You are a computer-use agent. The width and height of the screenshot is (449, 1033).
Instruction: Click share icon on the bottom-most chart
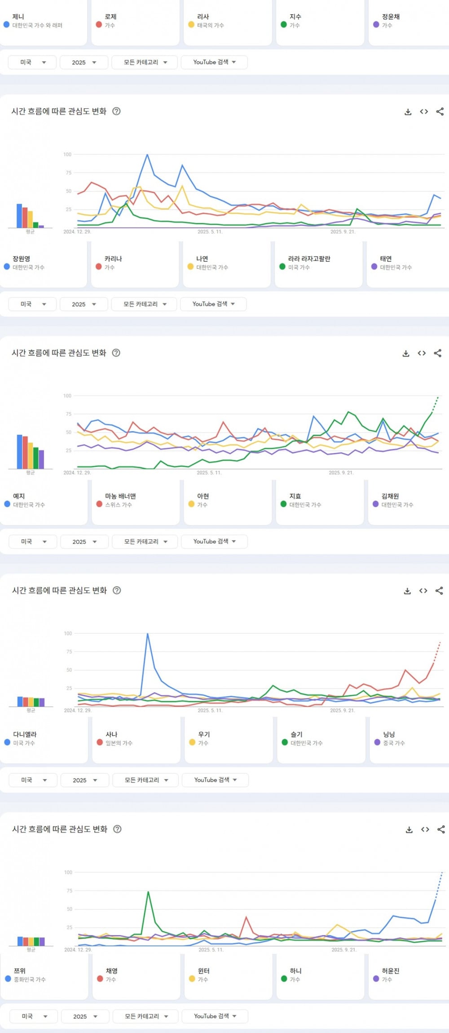tap(441, 830)
